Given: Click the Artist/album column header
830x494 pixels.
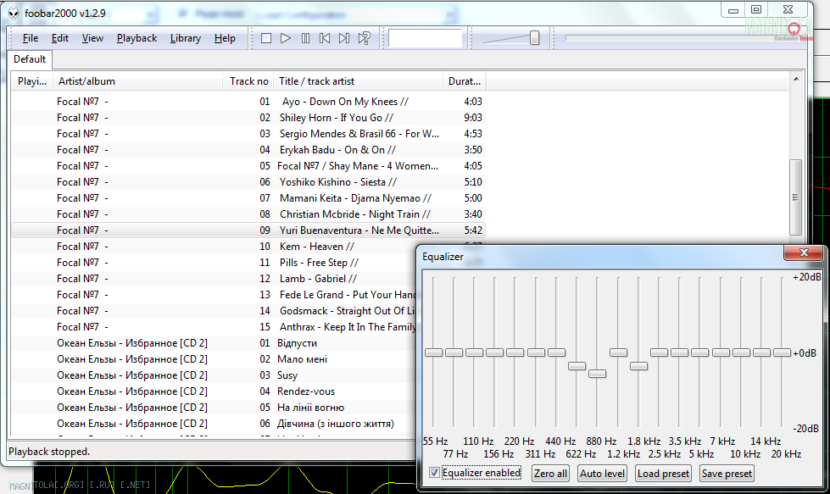Looking at the screenshot, I should [x=137, y=81].
